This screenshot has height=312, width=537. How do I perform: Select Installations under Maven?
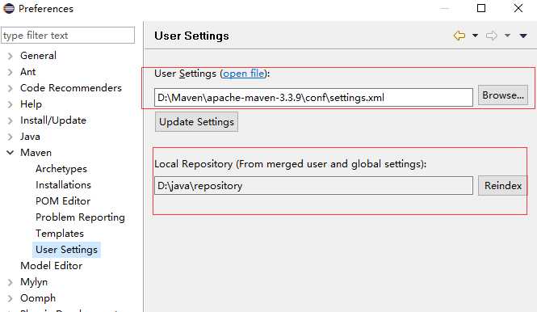point(63,185)
